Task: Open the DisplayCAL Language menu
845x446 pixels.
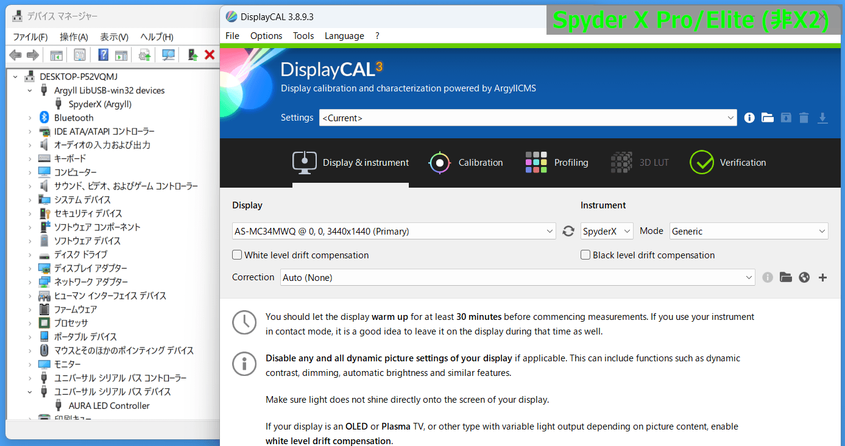Action: [x=344, y=36]
